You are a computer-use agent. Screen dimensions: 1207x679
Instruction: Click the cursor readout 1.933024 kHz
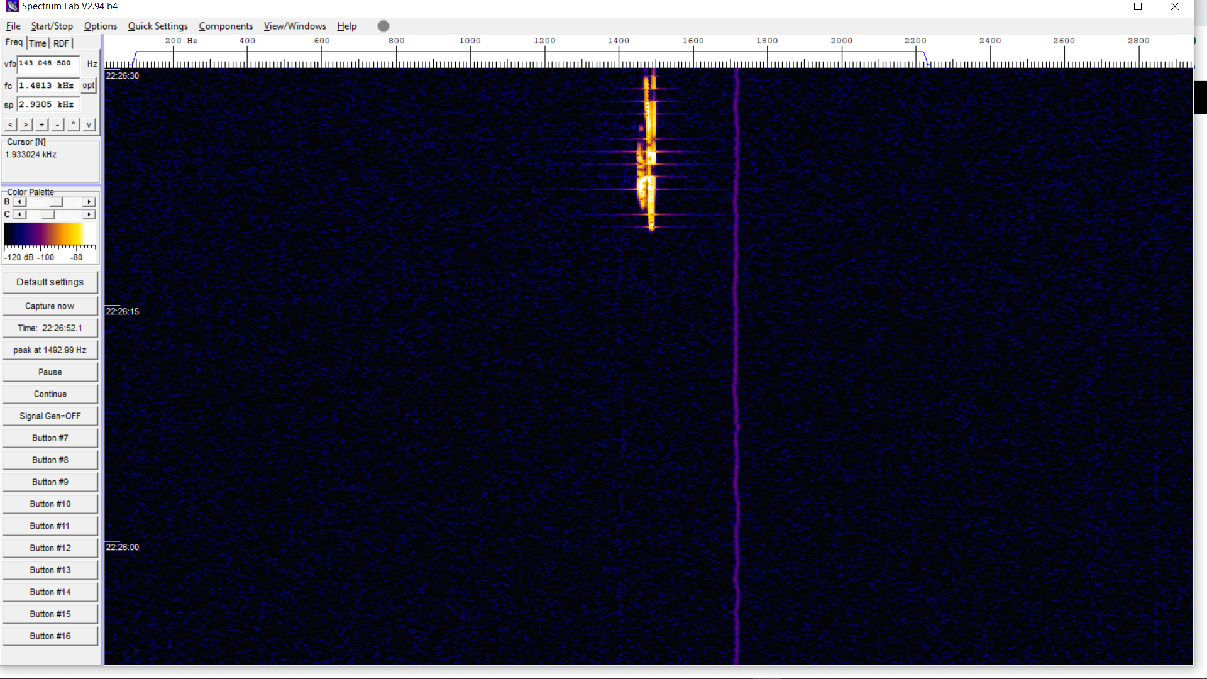coord(31,155)
